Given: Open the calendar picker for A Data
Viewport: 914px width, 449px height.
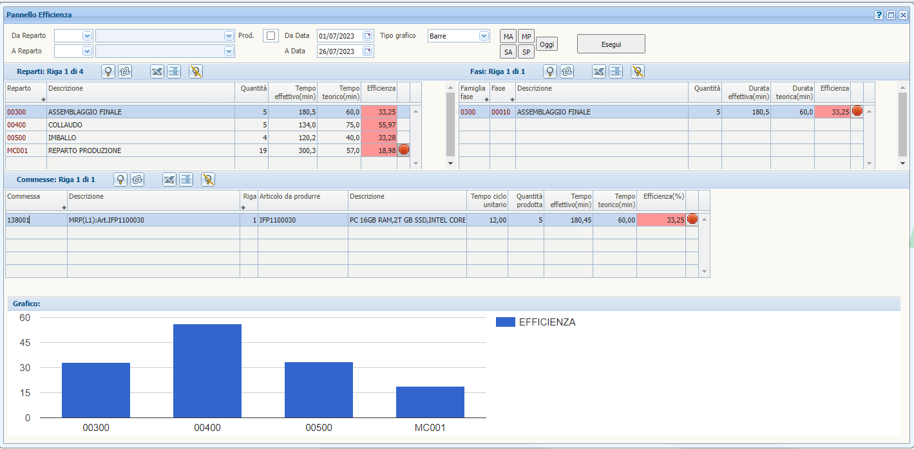Looking at the screenshot, I should pyautogui.click(x=368, y=51).
